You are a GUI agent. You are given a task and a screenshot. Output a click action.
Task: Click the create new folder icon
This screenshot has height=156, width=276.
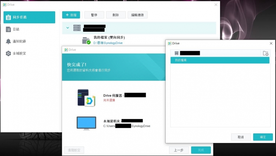click(x=265, y=53)
